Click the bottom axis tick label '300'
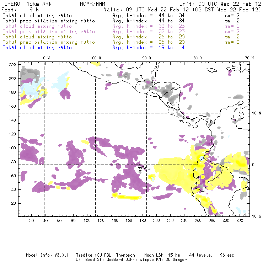This screenshot has width=263, height=263. pyautogui.click(x=226, y=221)
